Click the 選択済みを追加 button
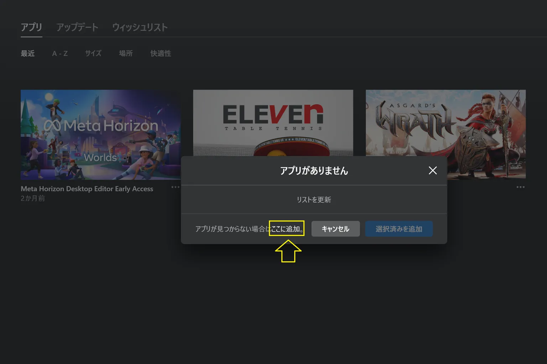The width and height of the screenshot is (547, 364). coord(399,229)
